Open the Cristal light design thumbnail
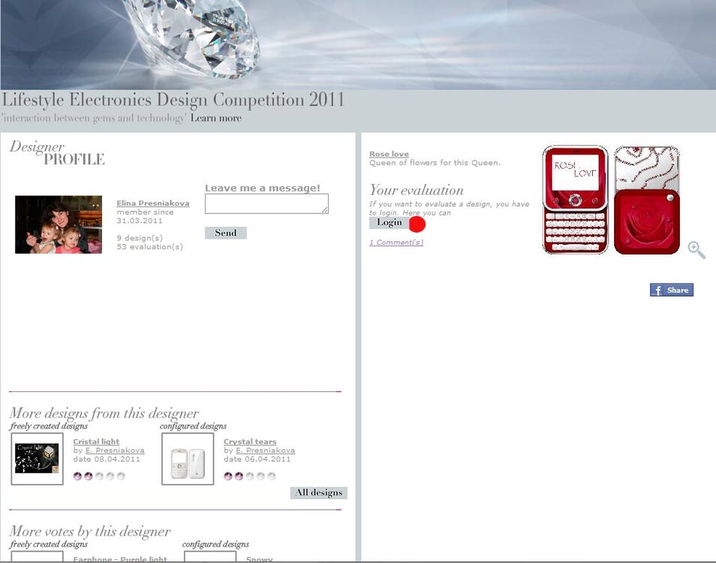The height and width of the screenshot is (563, 716). pyautogui.click(x=37, y=459)
